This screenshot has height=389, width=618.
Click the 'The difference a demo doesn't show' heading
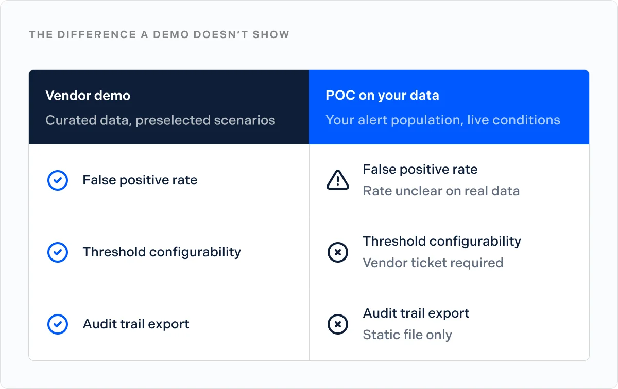click(x=159, y=35)
